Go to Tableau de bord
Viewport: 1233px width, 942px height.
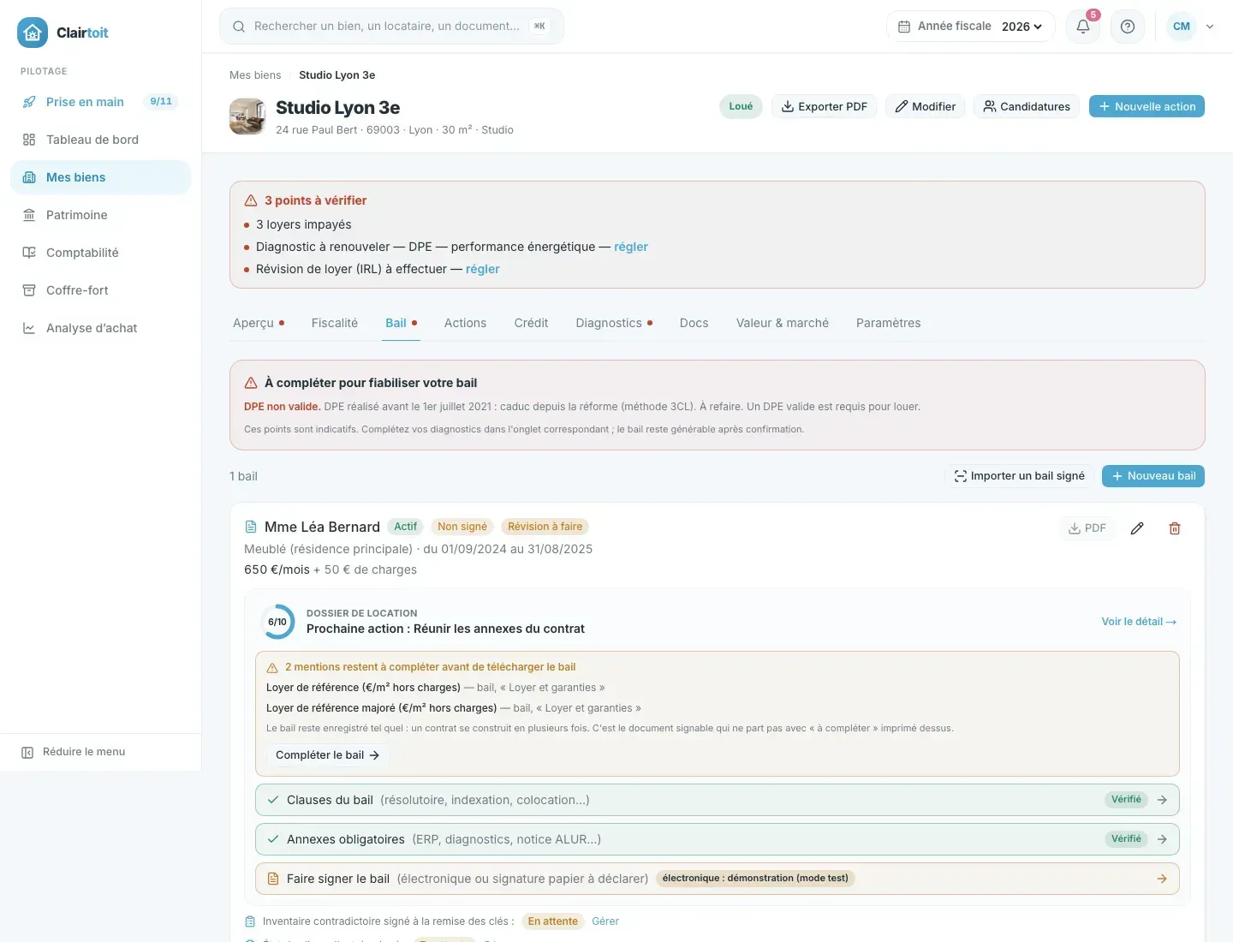tap(101, 140)
